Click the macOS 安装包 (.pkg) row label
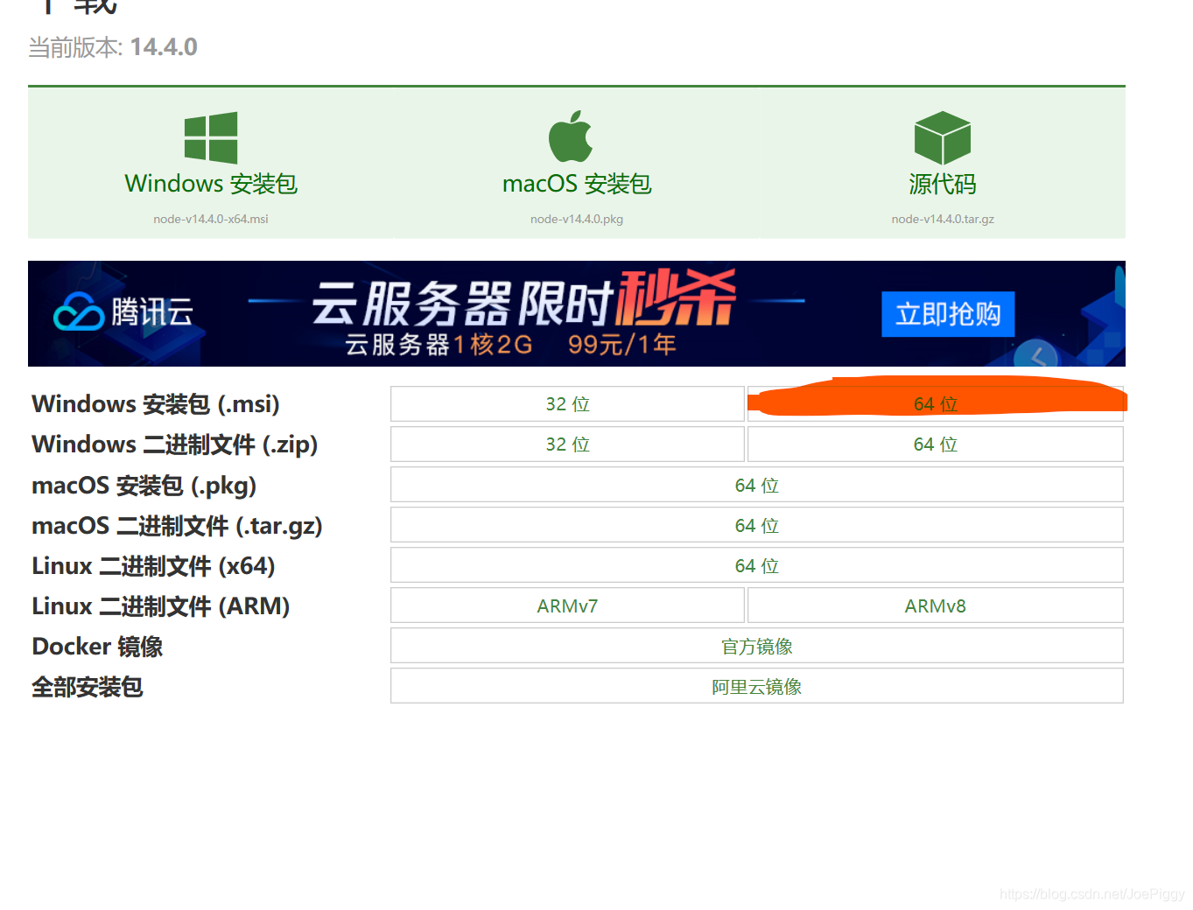 click(144, 486)
